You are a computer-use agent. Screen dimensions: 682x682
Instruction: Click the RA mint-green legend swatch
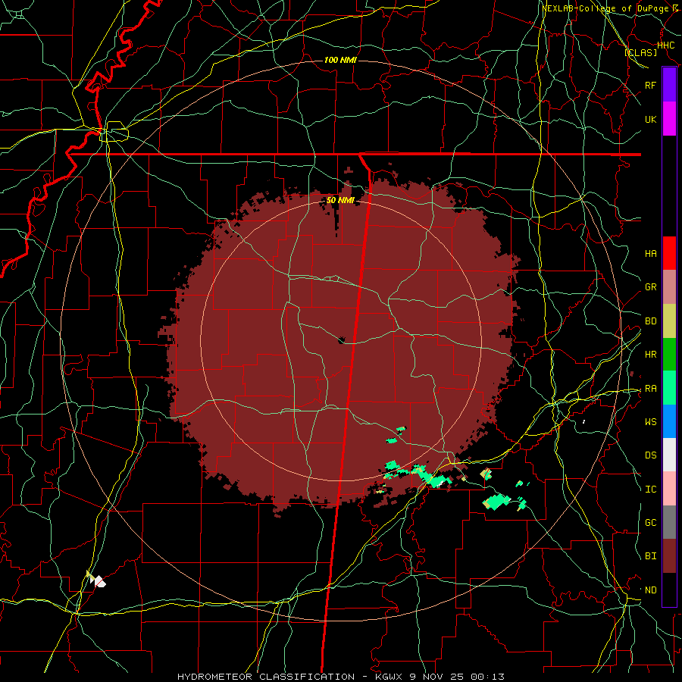(x=669, y=387)
